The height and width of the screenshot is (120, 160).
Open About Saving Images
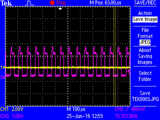point(145,56)
